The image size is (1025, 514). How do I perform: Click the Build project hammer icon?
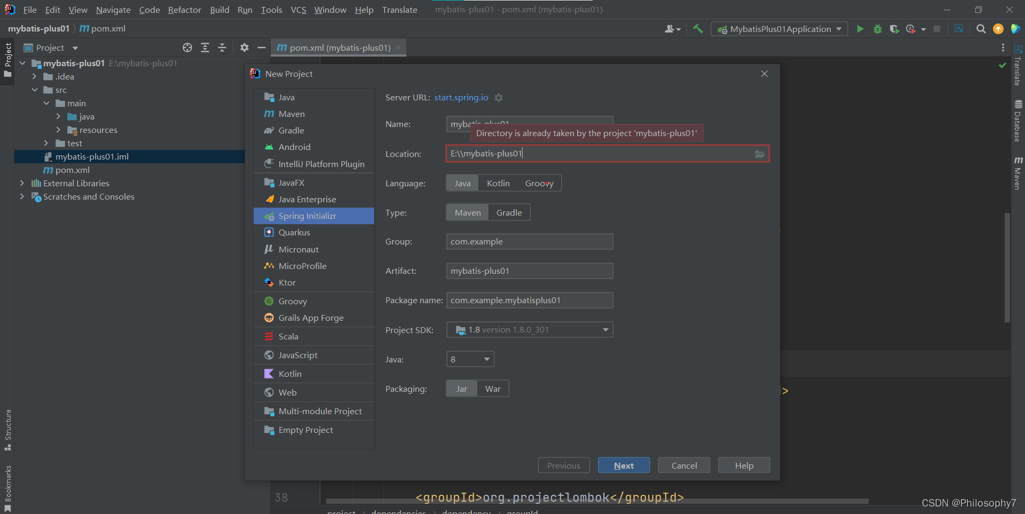[698, 29]
